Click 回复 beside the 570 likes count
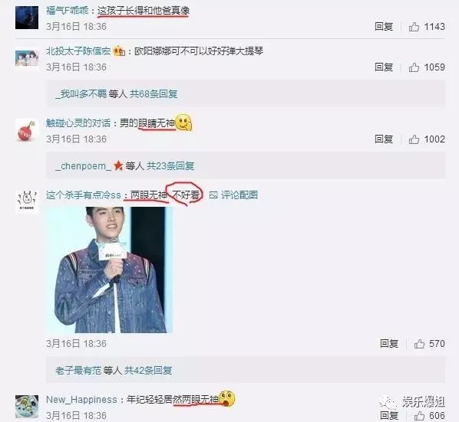 (x=389, y=344)
